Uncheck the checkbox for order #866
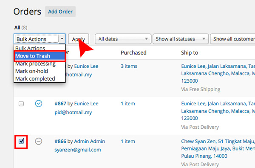 coord(21,141)
